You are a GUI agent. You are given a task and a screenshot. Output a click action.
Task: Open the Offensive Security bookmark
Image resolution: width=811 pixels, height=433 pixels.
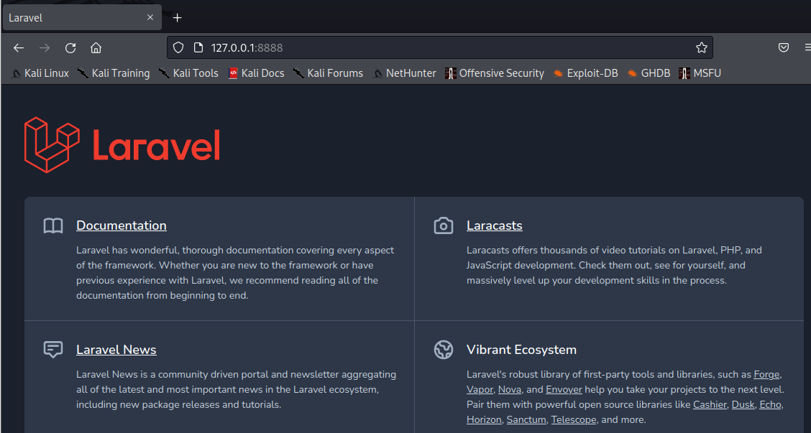coord(495,73)
